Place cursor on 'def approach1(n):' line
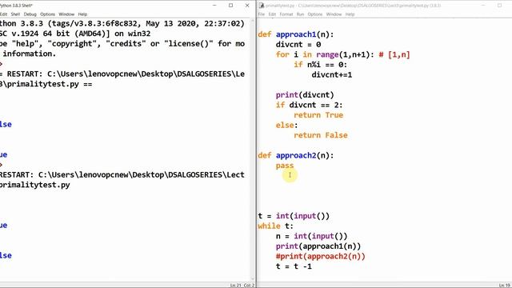Image resolution: width=512 pixels, height=288 pixels. (296, 34)
